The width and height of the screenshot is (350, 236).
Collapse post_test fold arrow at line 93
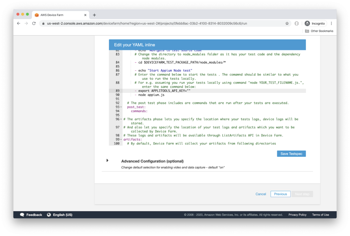[121, 107]
